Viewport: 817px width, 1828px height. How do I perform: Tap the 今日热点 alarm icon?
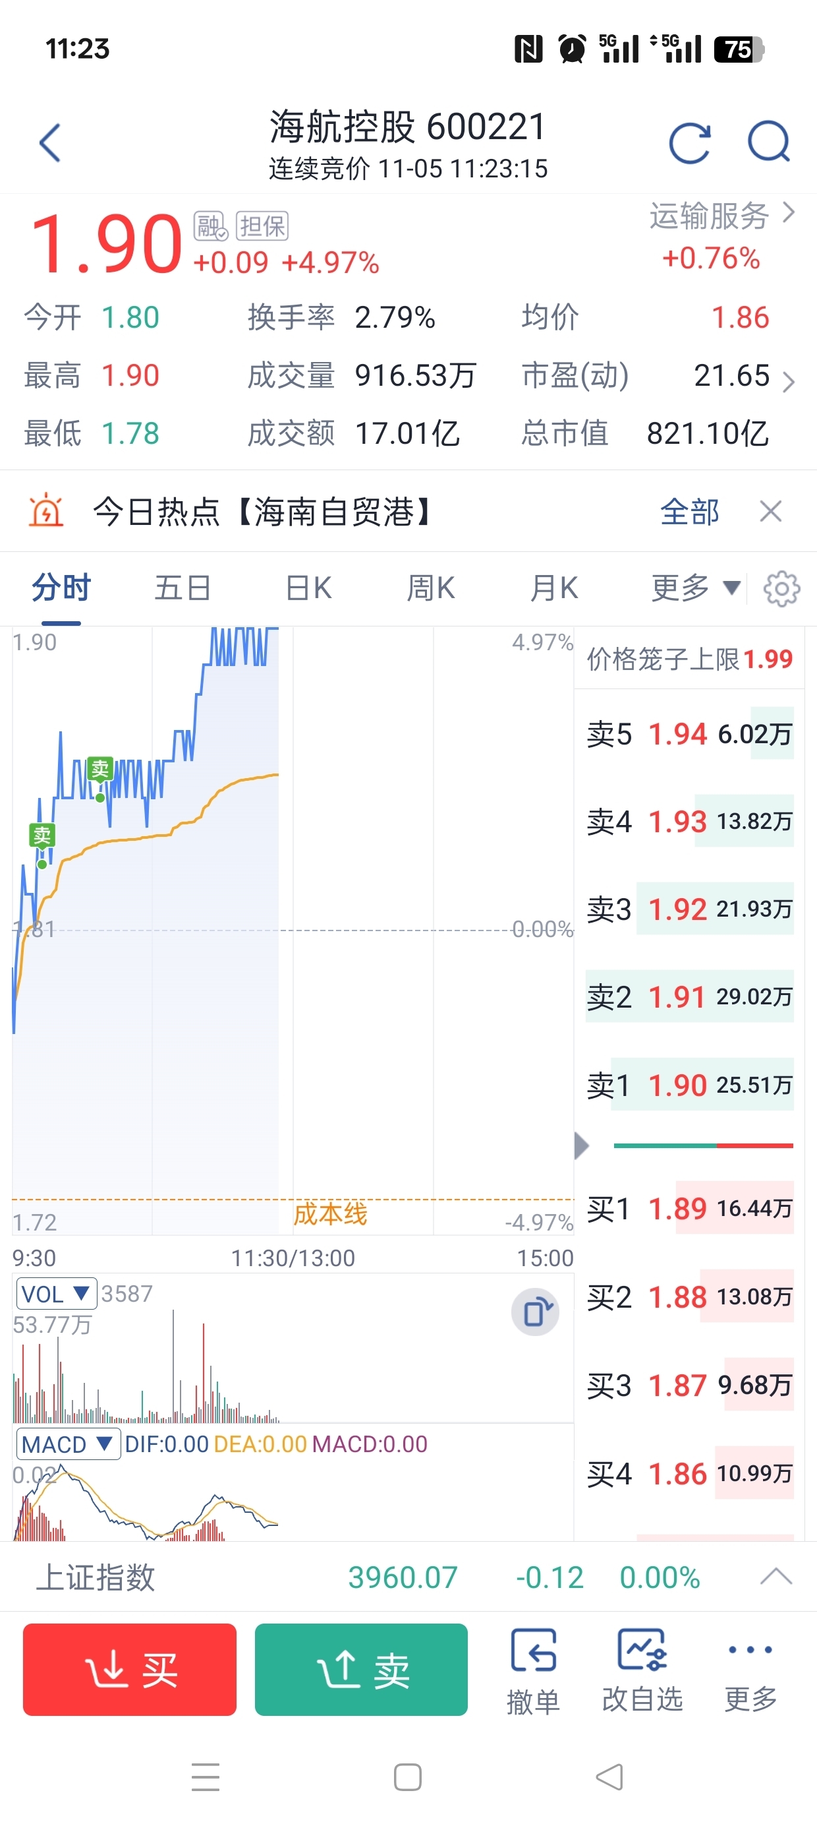point(46,511)
